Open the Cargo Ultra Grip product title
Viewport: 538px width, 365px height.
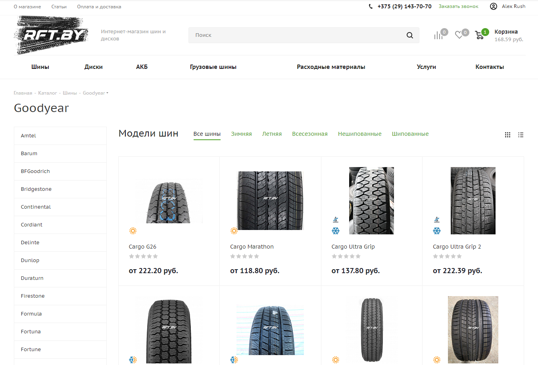pyautogui.click(x=353, y=247)
